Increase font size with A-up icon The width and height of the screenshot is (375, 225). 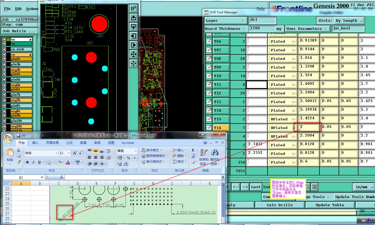(75, 153)
